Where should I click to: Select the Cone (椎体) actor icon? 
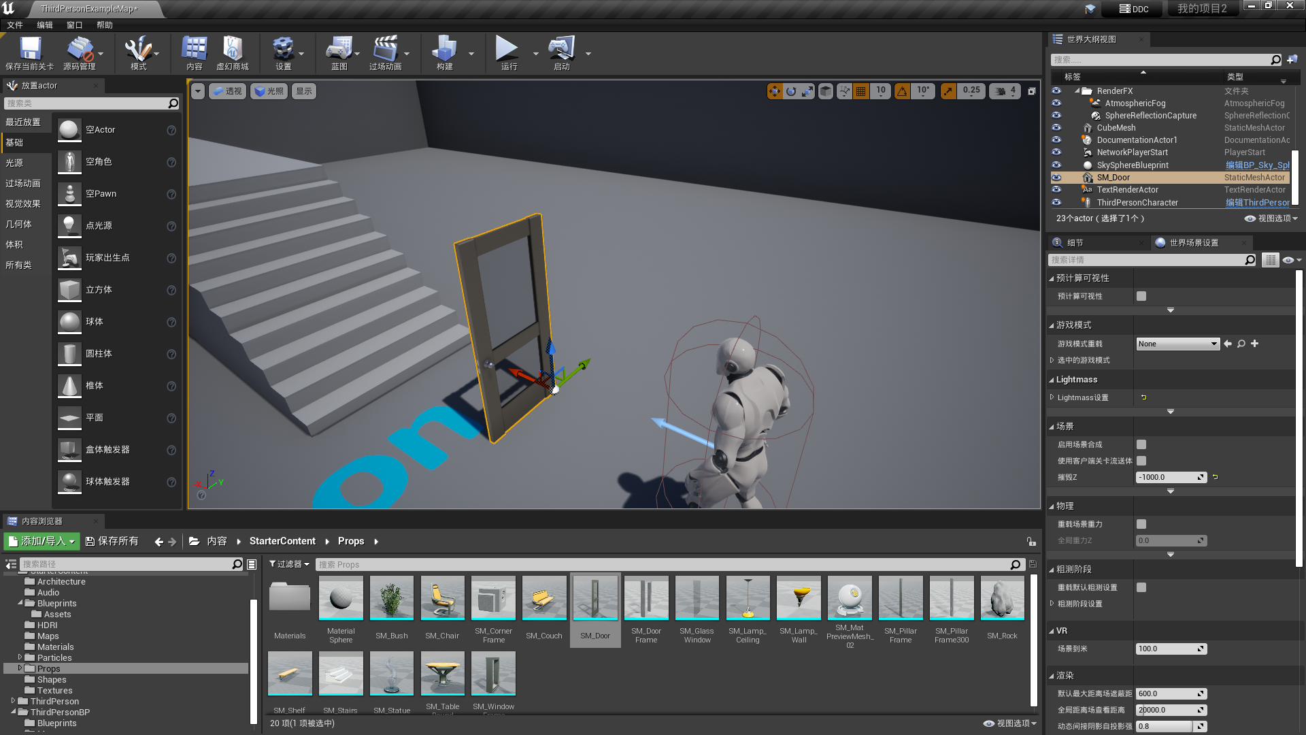pos(69,386)
